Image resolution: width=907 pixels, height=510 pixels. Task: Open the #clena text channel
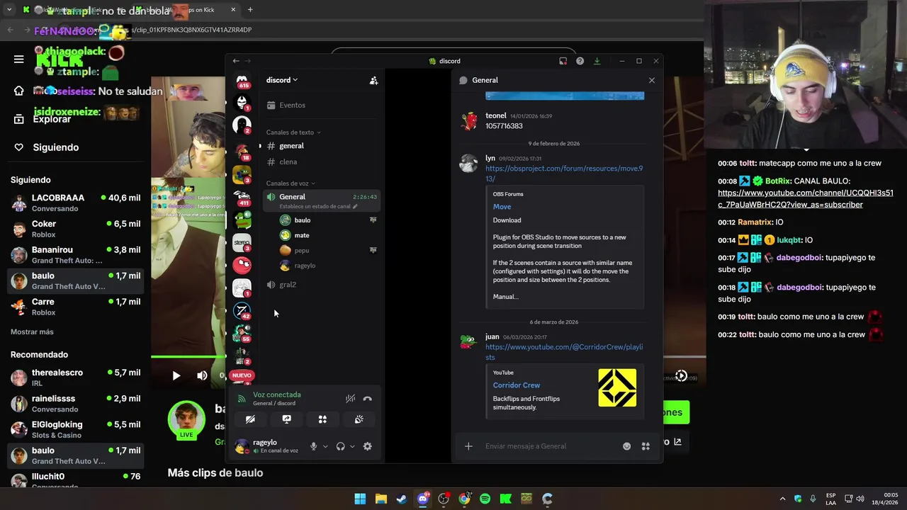(x=320, y=161)
